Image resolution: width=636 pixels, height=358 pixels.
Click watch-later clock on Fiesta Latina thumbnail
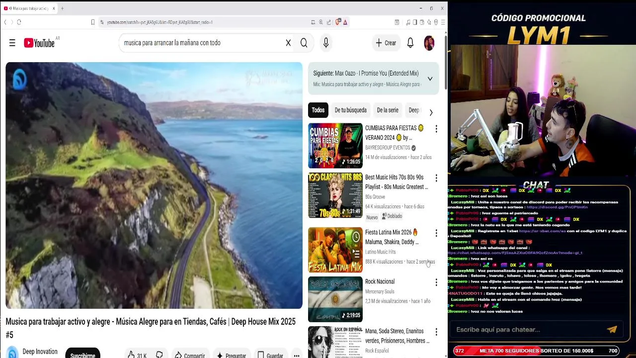pos(356,238)
